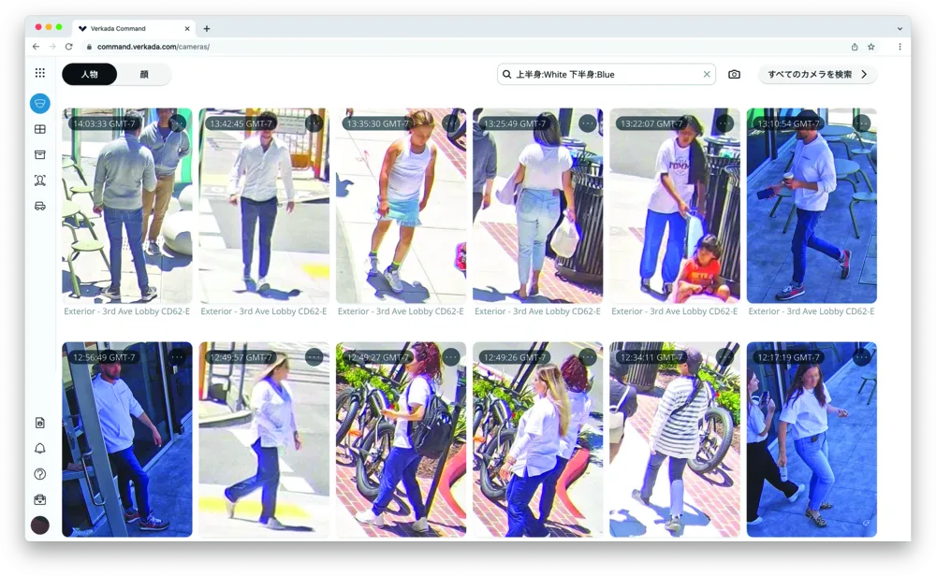Viewport: 936px width, 576px height.
Task: Open the face recognition icon in sidebar
Action: (x=39, y=180)
